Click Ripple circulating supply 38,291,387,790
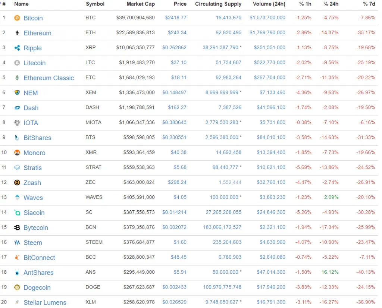This screenshot has width=382, height=308. click(220, 47)
